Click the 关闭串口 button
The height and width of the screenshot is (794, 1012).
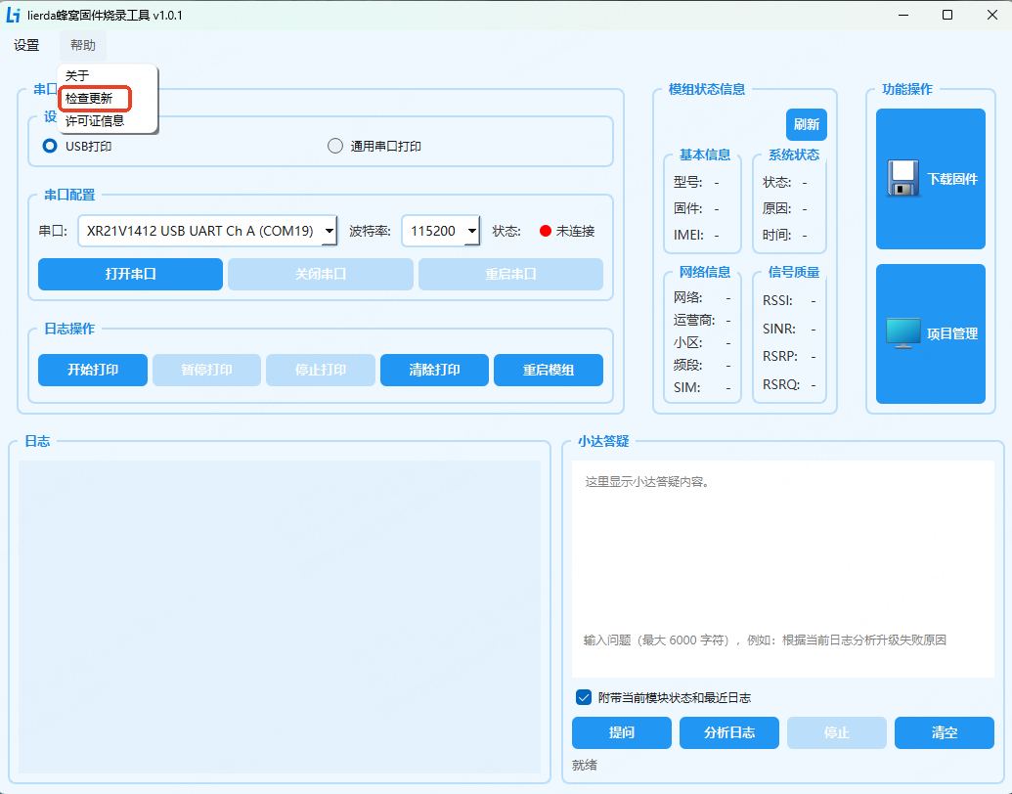click(320, 274)
